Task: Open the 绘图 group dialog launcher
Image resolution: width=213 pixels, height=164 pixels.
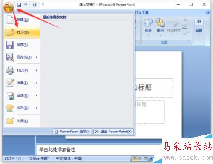Action: click(x=190, y=42)
